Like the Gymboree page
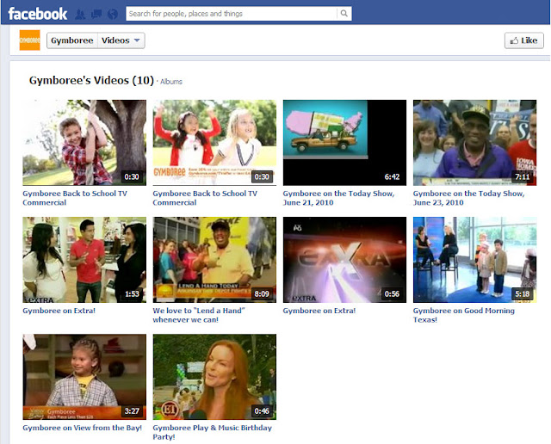Image resolution: width=551 pixels, height=444 pixels. [523, 40]
